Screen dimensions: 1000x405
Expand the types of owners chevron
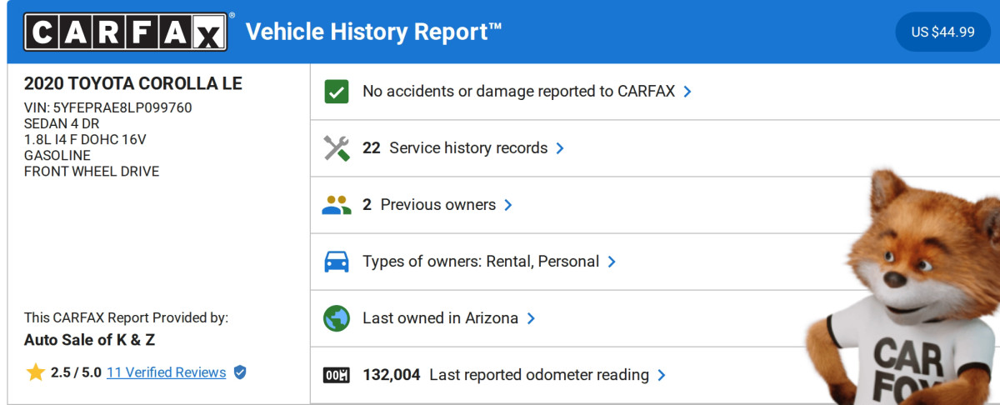(x=612, y=262)
